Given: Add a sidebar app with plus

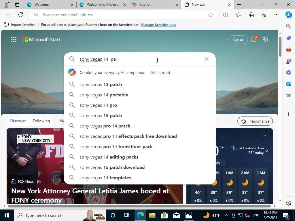Looking at the screenshot, I should (288, 114).
